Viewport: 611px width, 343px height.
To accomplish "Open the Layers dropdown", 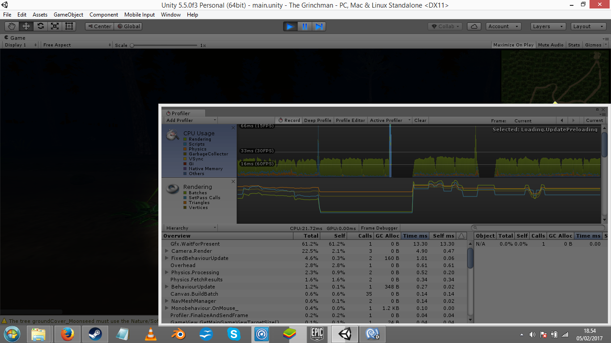I will (x=548, y=26).
